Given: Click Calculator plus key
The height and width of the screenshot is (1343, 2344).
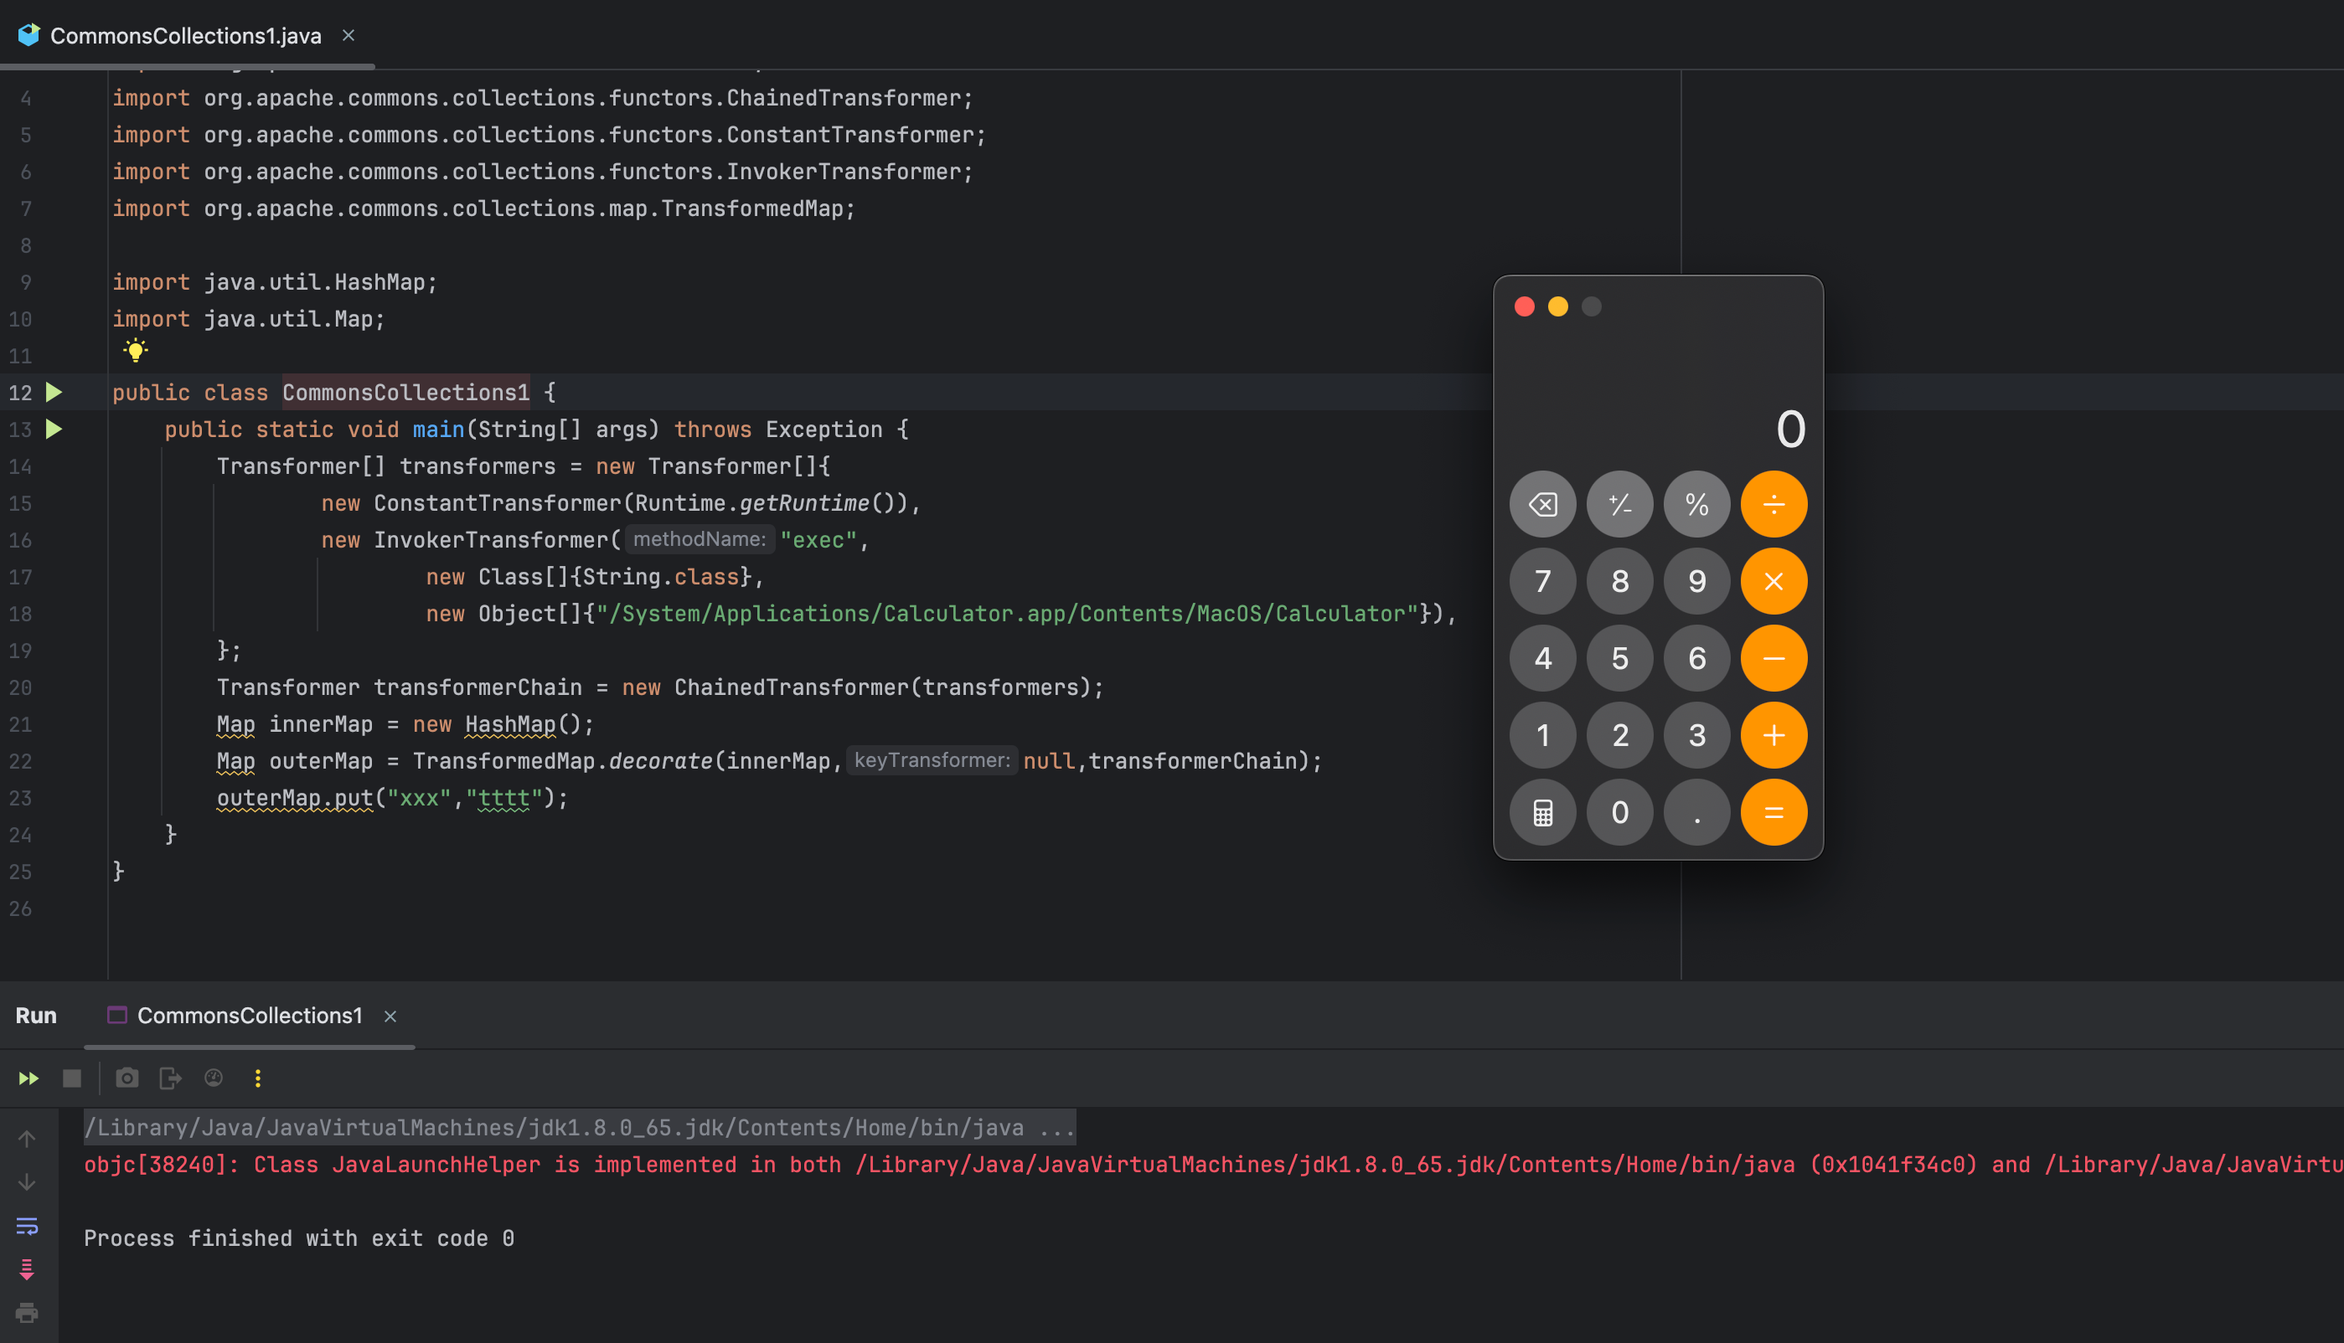Looking at the screenshot, I should pyautogui.click(x=1773, y=735).
